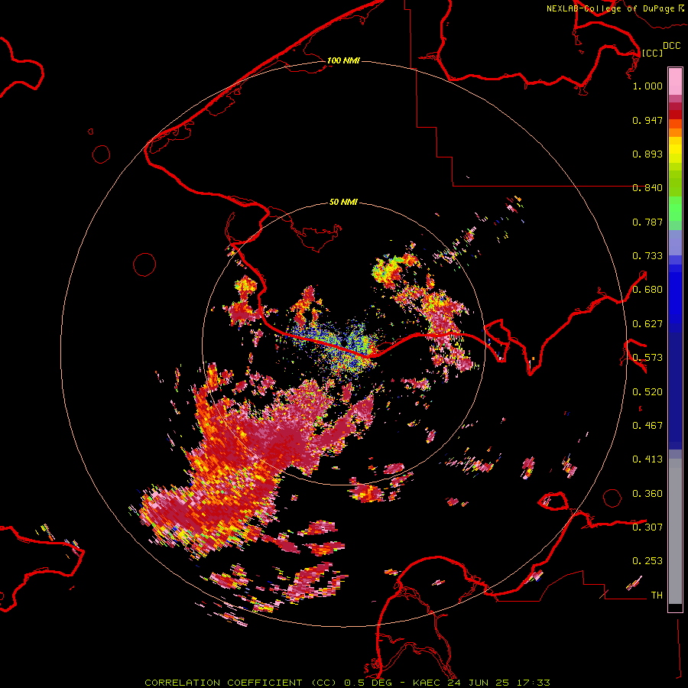Select the 0.627 scale value
The width and height of the screenshot is (688, 688).
tap(647, 324)
